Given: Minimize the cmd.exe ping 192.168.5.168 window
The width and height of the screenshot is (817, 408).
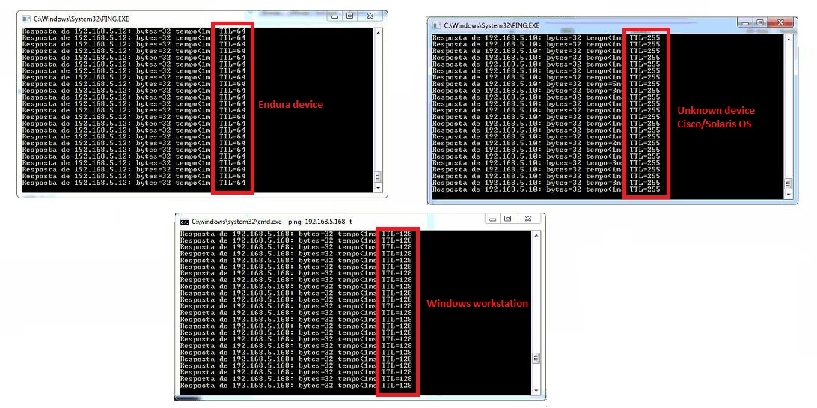Looking at the screenshot, I should tap(492, 219).
